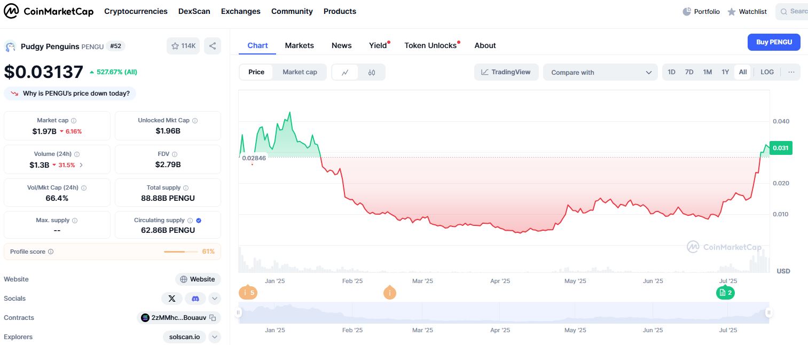
Task: Switch to the About tab
Action: (x=485, y=45)
